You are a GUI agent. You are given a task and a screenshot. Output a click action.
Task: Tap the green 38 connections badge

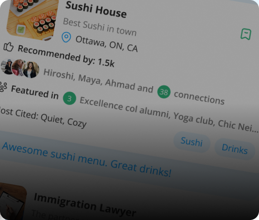164,92
